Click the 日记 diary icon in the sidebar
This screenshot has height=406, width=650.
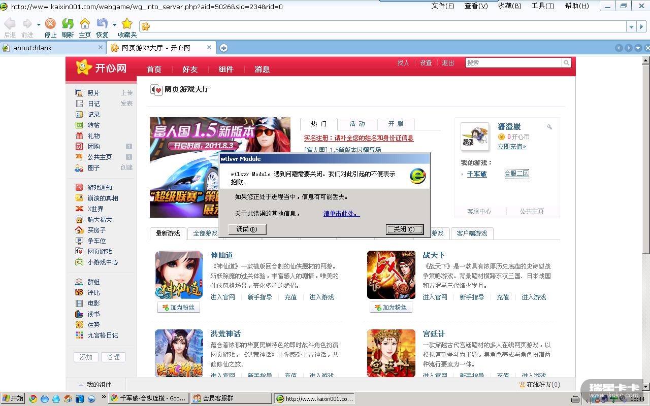point(79,104)
